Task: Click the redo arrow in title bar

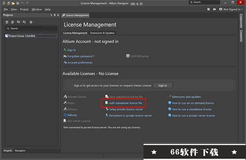Action: [27, 3]
